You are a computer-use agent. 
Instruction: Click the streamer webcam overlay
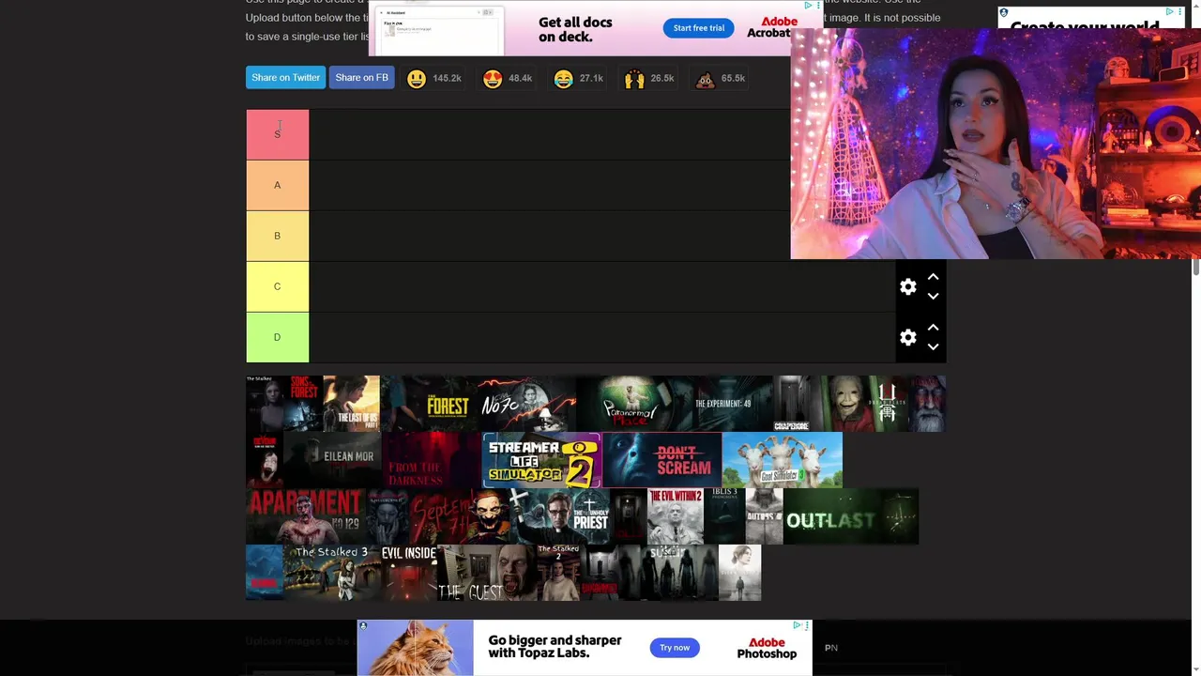[x=996, y=144]
